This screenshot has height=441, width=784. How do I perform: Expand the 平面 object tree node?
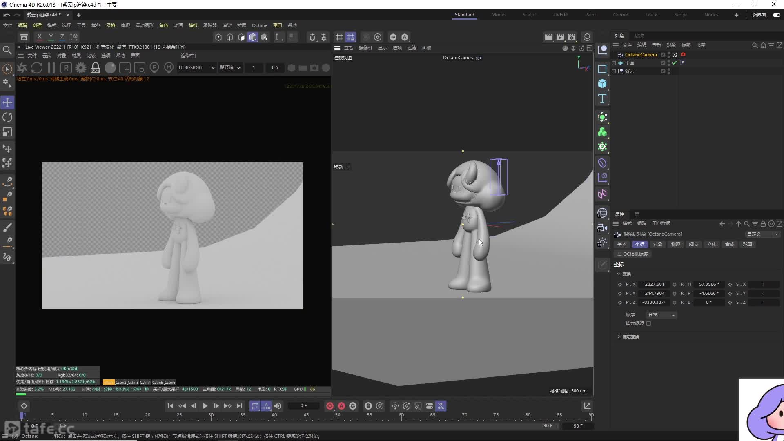[614, 63]
